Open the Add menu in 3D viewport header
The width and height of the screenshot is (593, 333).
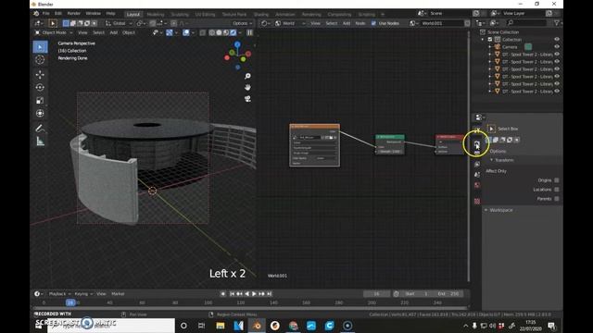coord(113,33)
